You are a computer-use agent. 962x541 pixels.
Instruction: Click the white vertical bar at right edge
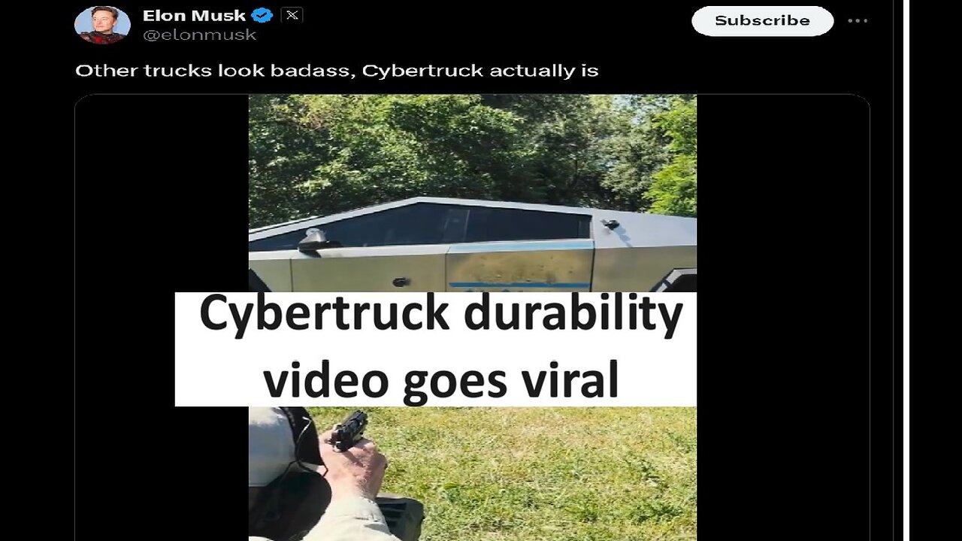point(906,270)
